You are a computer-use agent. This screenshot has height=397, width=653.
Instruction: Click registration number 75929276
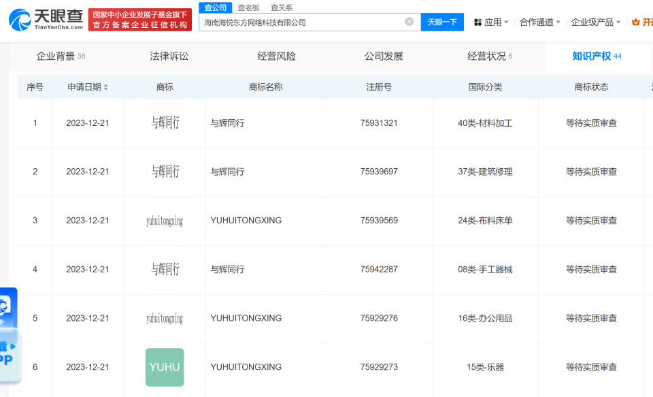point(379,318)
